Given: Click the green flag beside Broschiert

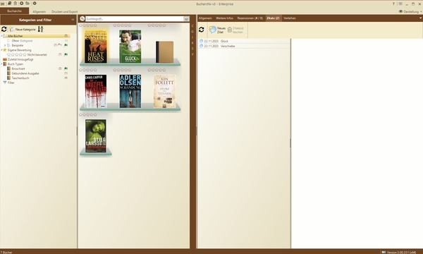Looking at the screenshot, I should point(66,68).
